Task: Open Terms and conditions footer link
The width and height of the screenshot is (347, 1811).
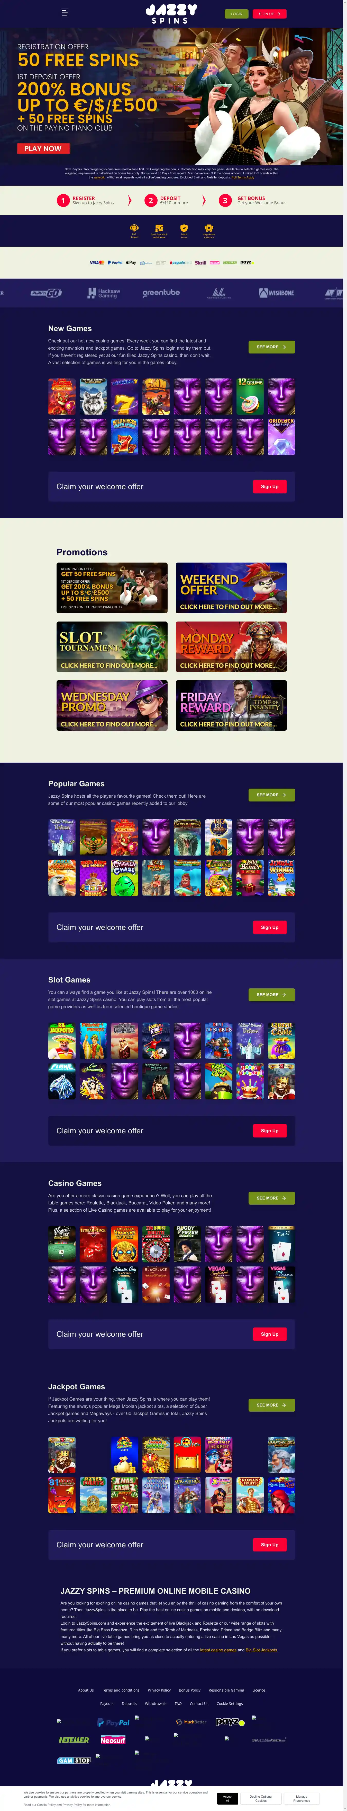Action: coord(121,1690)
